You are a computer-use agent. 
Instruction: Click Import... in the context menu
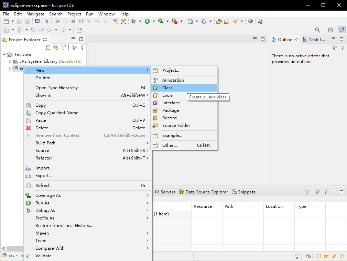pos(88,168)
